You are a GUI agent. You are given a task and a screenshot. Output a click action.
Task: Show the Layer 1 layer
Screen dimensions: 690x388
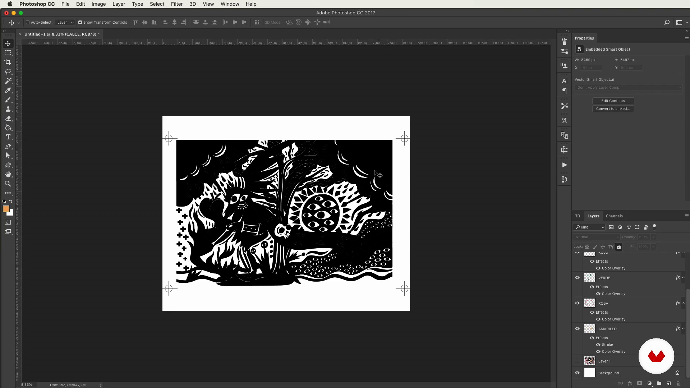tap(578, 361)
